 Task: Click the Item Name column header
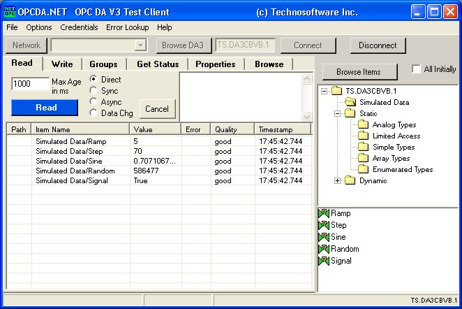coord(80,129)
